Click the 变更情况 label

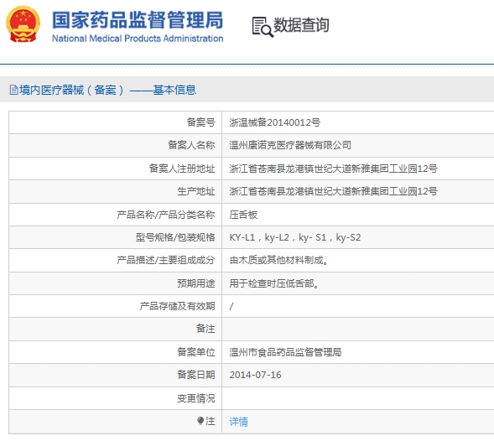[196, 398]
